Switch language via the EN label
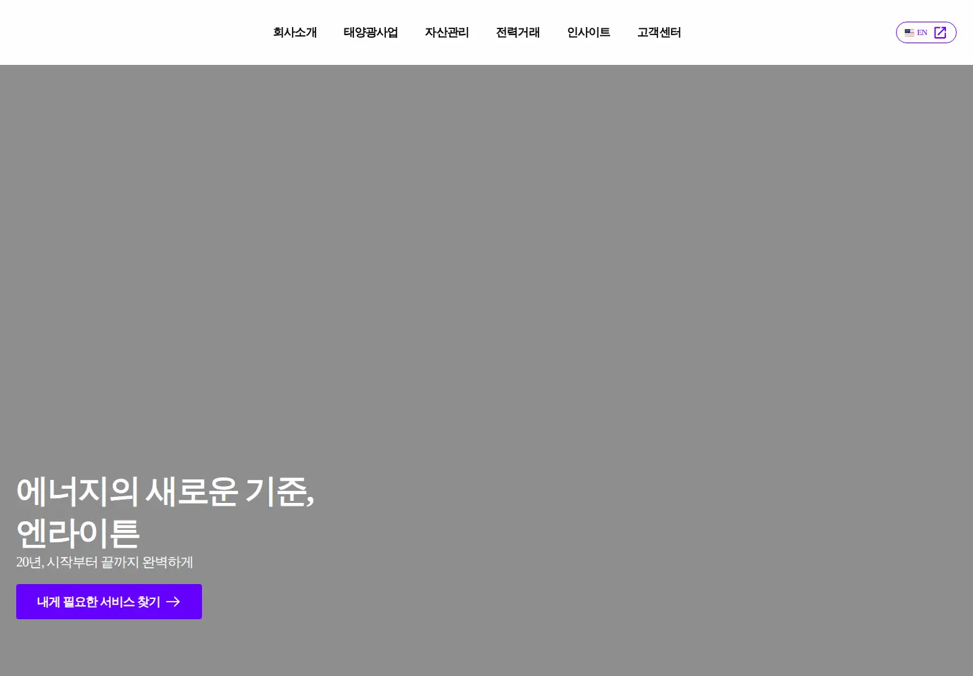 click(922, 32)
